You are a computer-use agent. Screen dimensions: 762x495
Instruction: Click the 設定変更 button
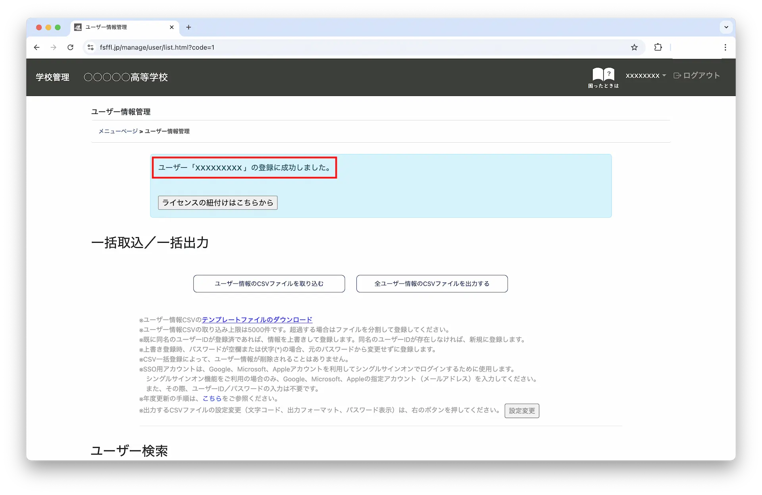click(x=521, y=411)
